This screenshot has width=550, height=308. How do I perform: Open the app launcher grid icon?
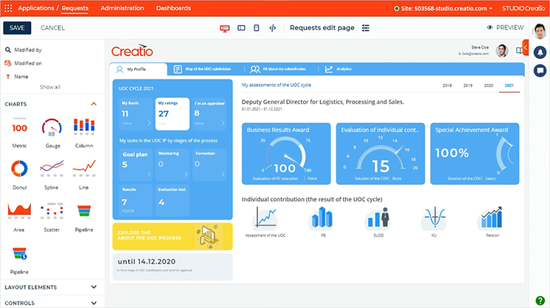coord(8,8)
